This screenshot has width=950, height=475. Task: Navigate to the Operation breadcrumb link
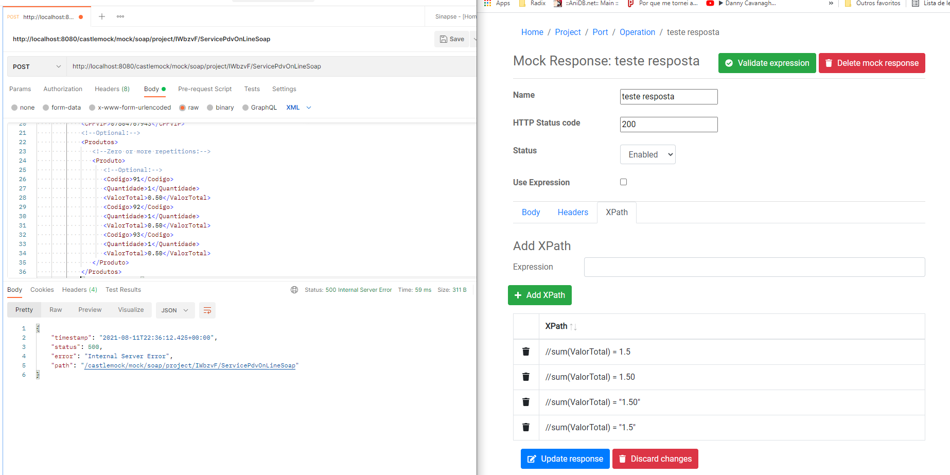(x=637, y=32)
